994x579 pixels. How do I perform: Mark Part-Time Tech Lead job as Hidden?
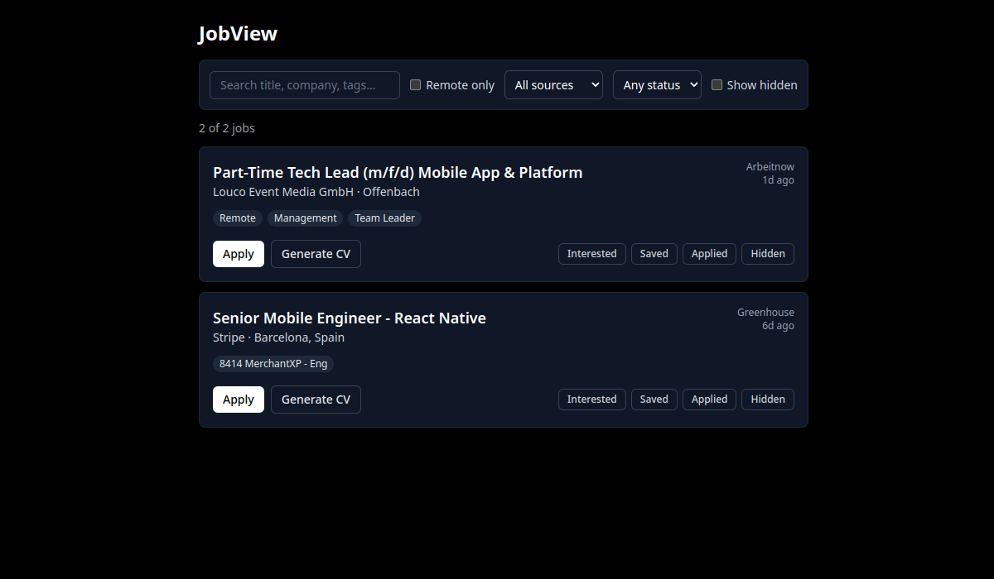coord(768,254)
